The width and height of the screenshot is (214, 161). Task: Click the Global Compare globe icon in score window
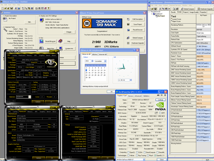coord(128,38)
